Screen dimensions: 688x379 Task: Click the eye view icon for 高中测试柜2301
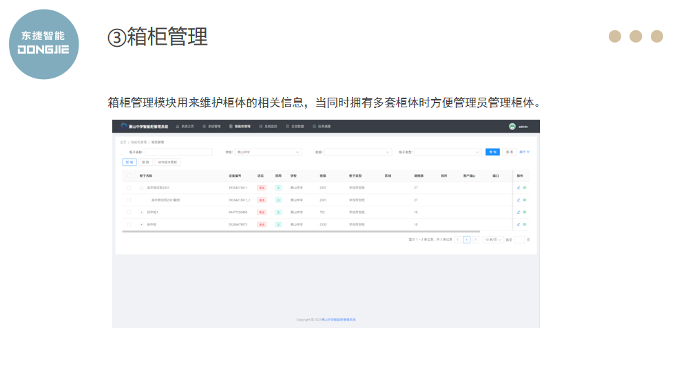point(524,187)
